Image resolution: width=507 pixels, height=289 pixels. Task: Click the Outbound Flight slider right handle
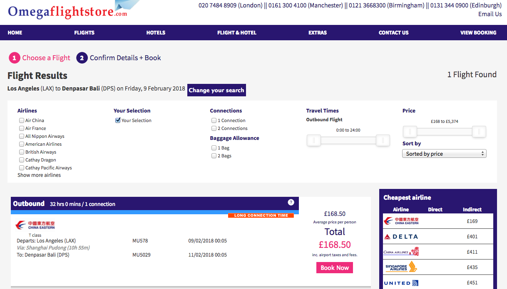click(383, 140)
